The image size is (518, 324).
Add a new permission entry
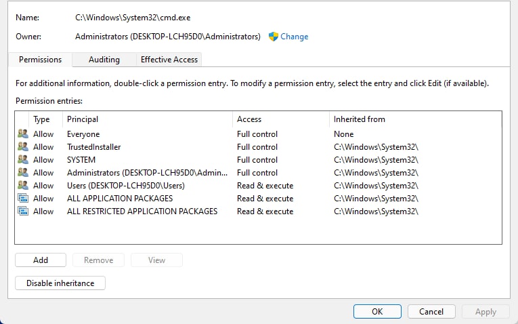click(x=41, y=260)
